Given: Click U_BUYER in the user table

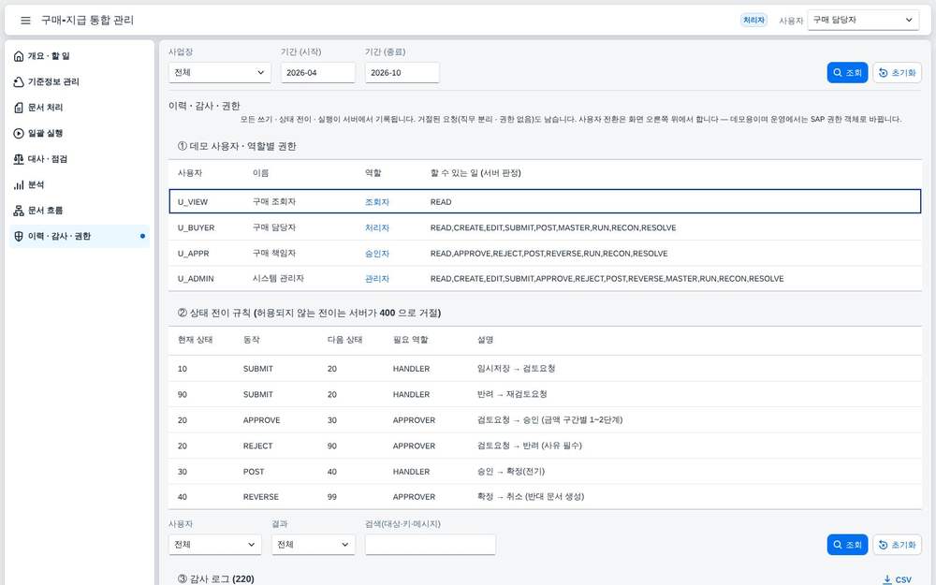Looking at the screenshot, I should pyautogui.click(x=196, y=227).
